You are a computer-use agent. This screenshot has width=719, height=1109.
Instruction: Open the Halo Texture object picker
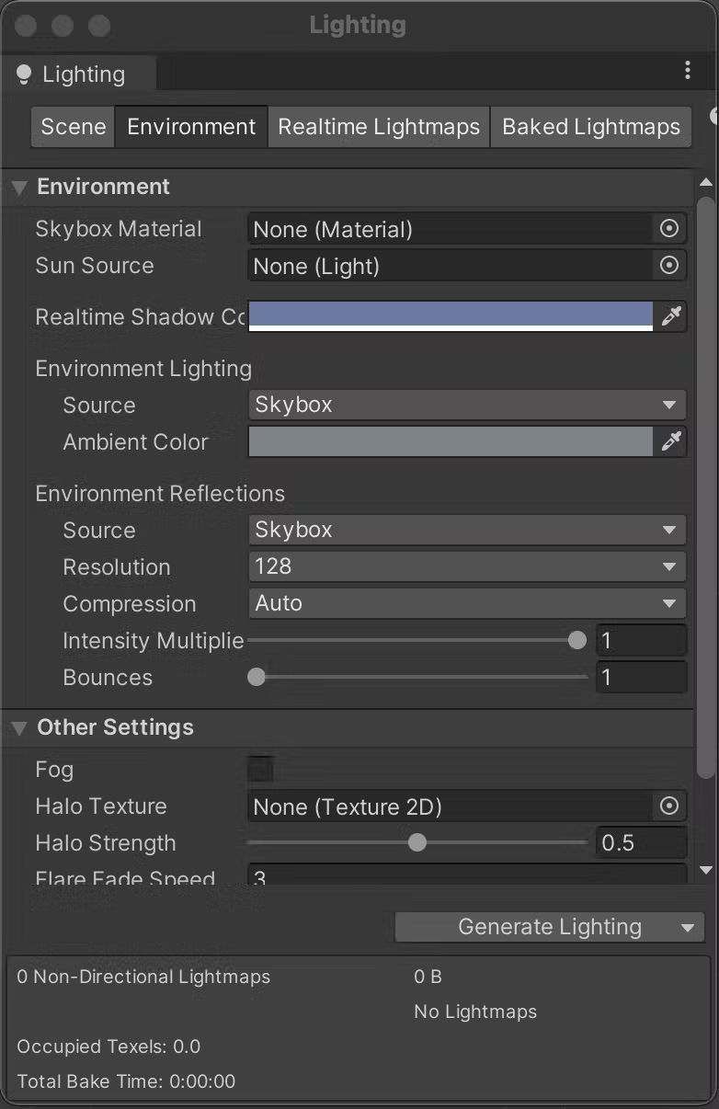coord(670,806)
